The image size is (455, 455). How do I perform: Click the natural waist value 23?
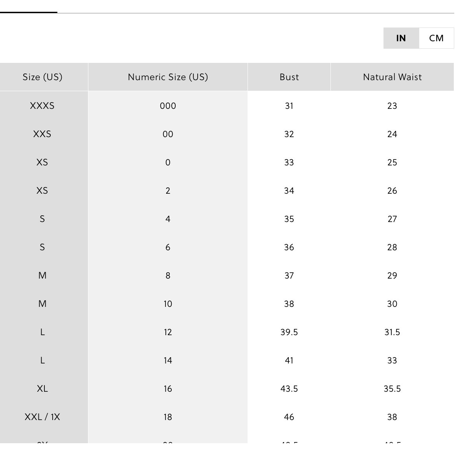[x=392, y=106]
